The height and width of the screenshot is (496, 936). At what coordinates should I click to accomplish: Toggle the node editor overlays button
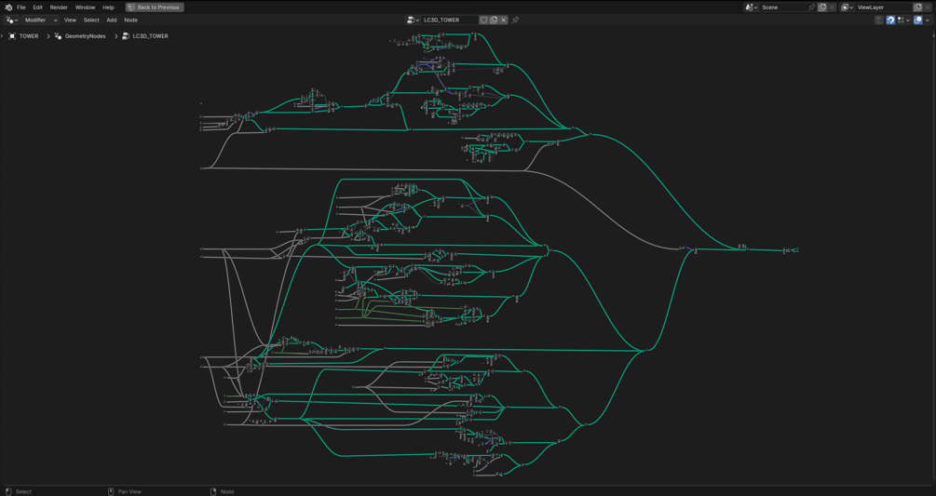(x=918, y=20)
